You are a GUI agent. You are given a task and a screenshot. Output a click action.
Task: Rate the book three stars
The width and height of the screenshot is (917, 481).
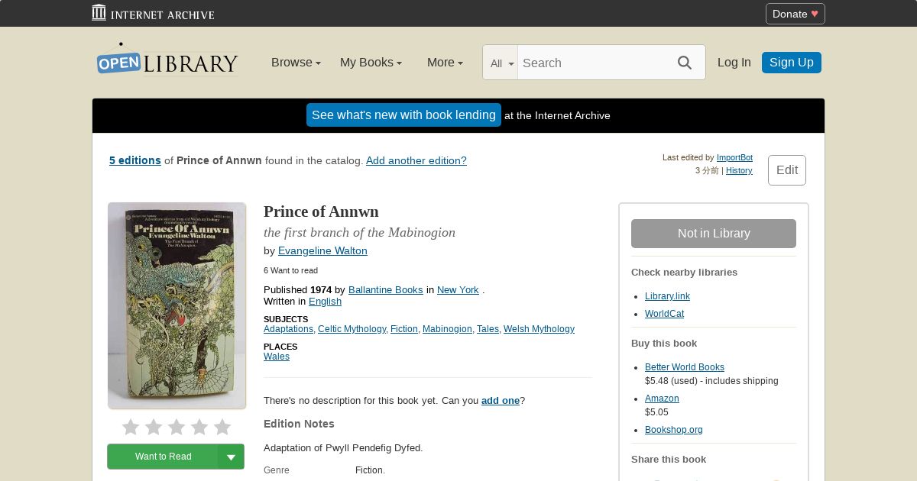pos(177,427)
